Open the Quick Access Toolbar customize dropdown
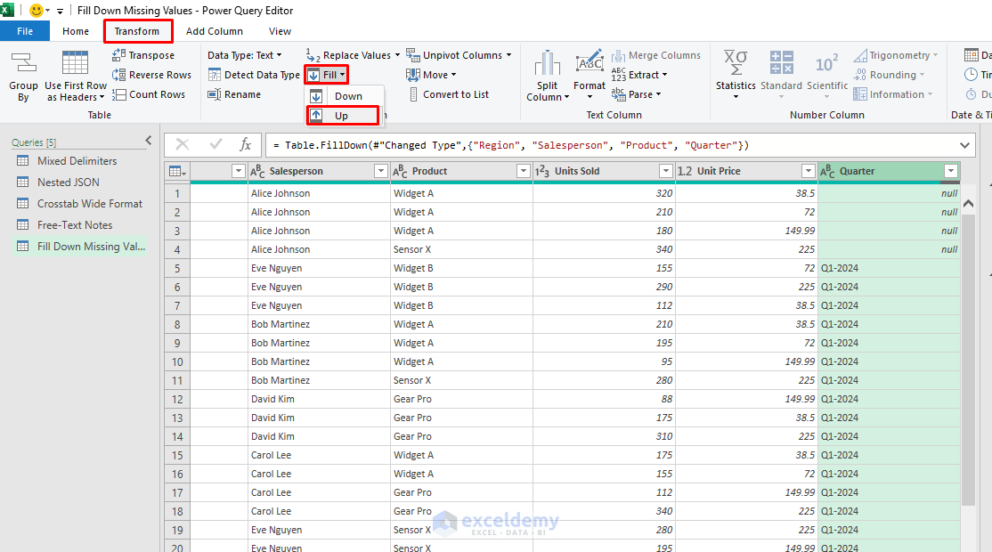This screenshot has width=992, height=552. pos(60,11)
